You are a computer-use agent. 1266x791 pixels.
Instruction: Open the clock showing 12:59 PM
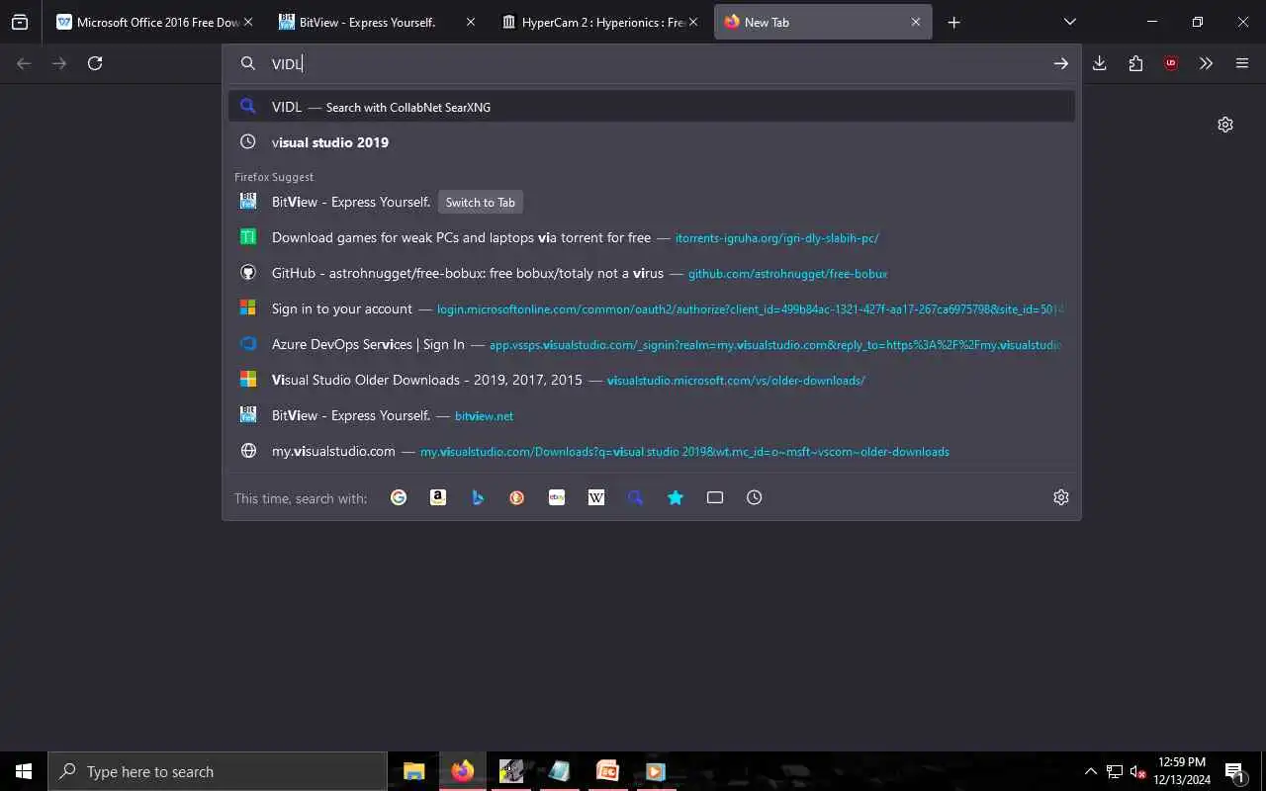[x=1182, y=771]
